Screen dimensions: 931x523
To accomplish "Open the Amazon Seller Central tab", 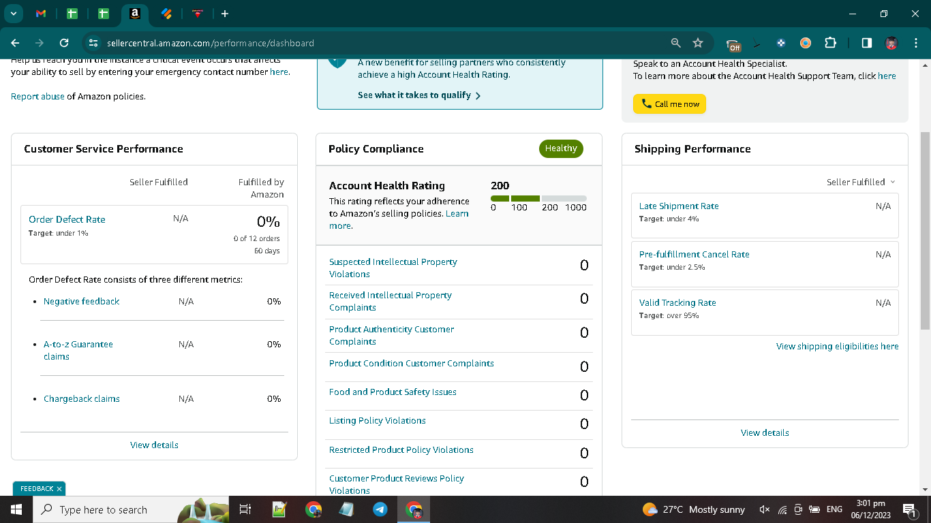I will point(135,14).
